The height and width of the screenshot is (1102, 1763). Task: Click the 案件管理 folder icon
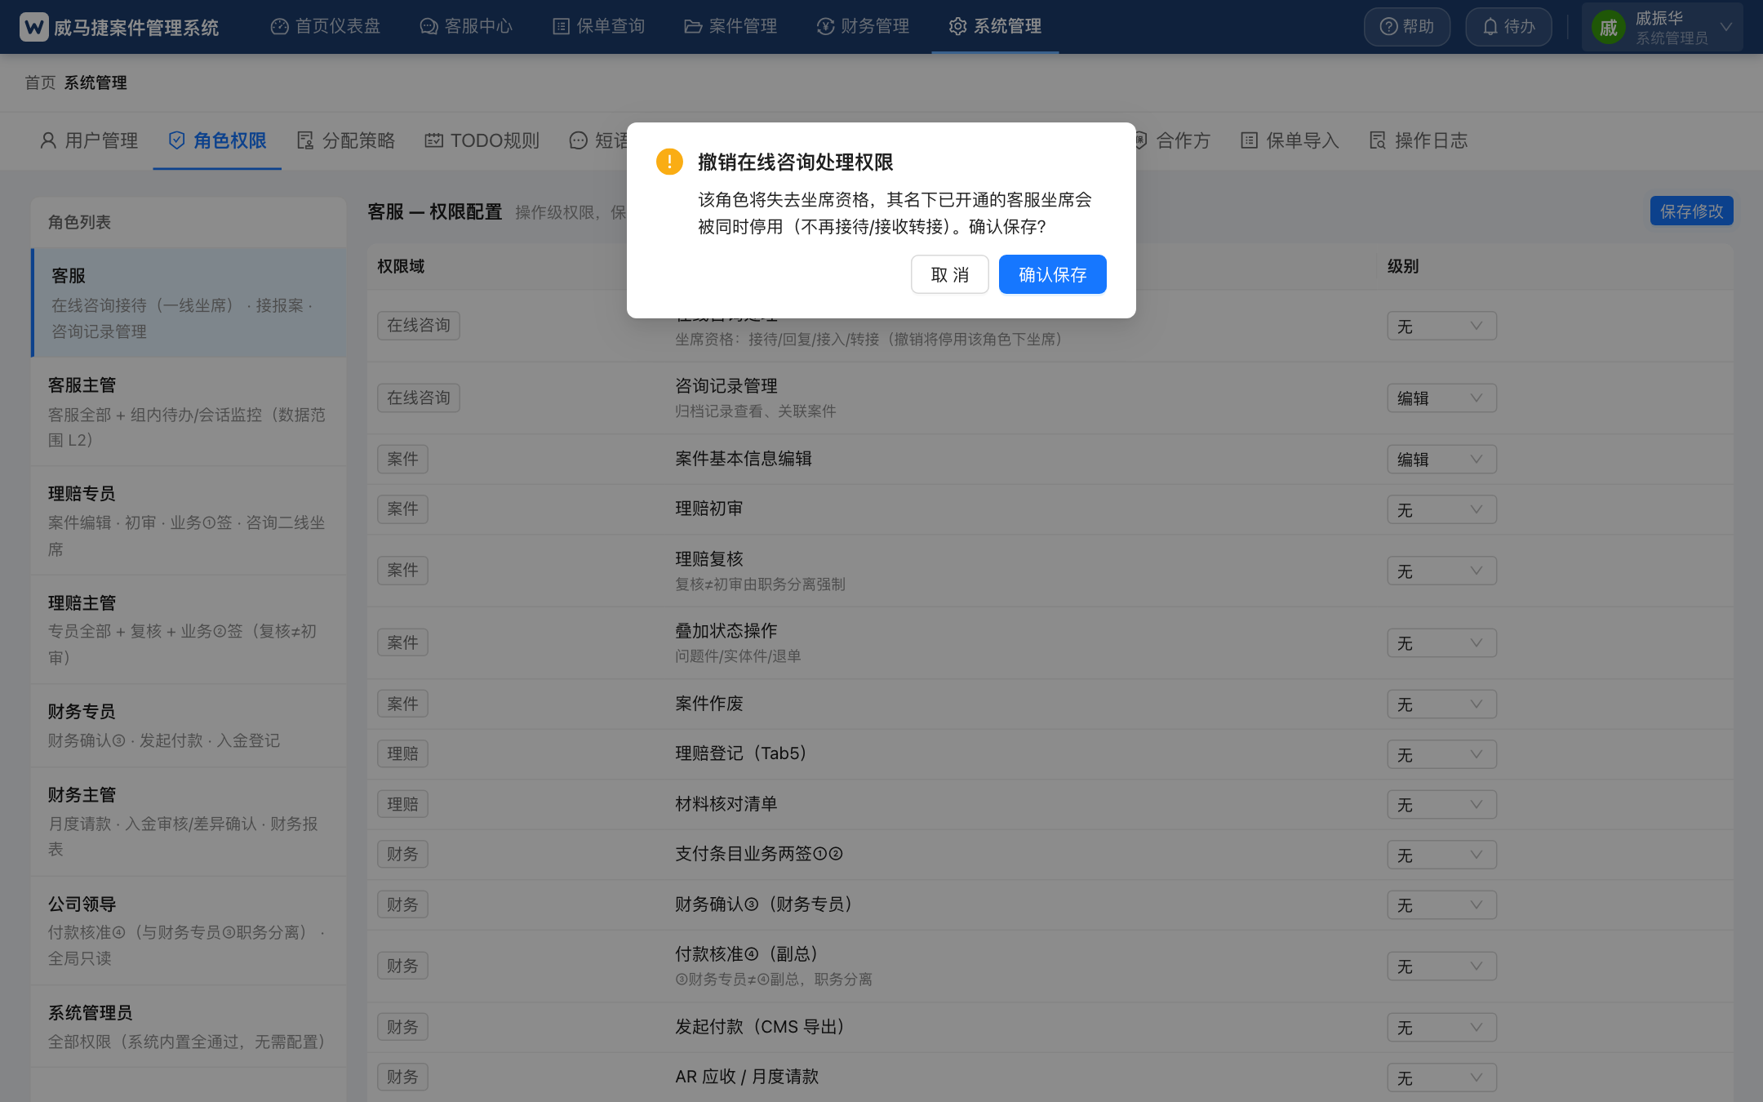pyautogui.click(x=693, y=26)
